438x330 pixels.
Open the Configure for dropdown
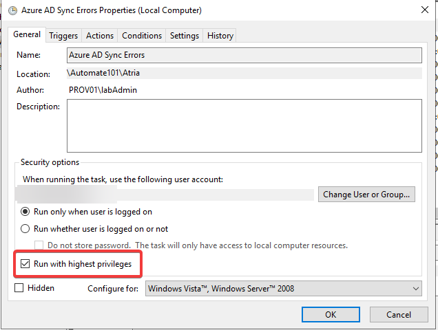[x=284, y=289]
